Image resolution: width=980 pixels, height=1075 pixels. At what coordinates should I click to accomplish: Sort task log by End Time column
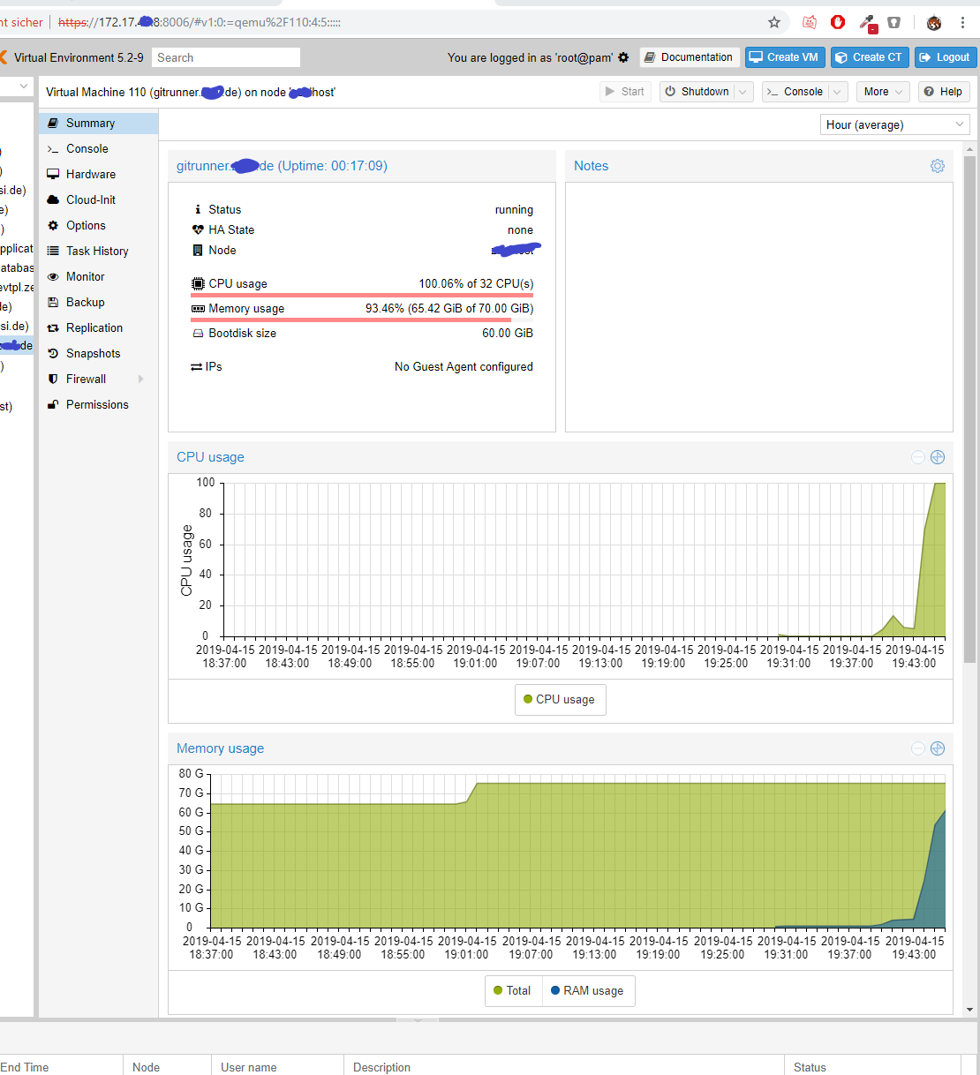coord(60,1067)
